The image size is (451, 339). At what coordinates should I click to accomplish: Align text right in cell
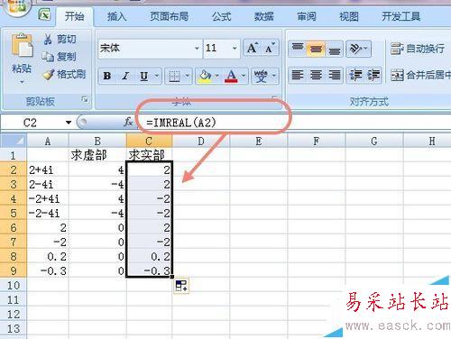tap(334, 75)
